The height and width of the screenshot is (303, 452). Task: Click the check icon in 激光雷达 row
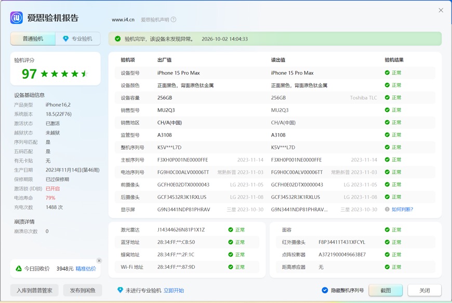tap(231, 229)
